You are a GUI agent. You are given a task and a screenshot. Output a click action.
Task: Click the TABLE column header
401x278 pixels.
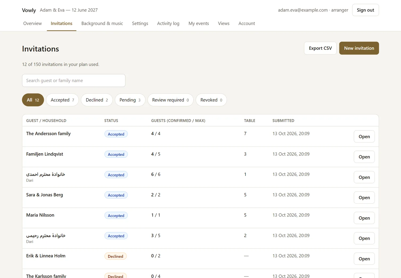pos(250,121)
